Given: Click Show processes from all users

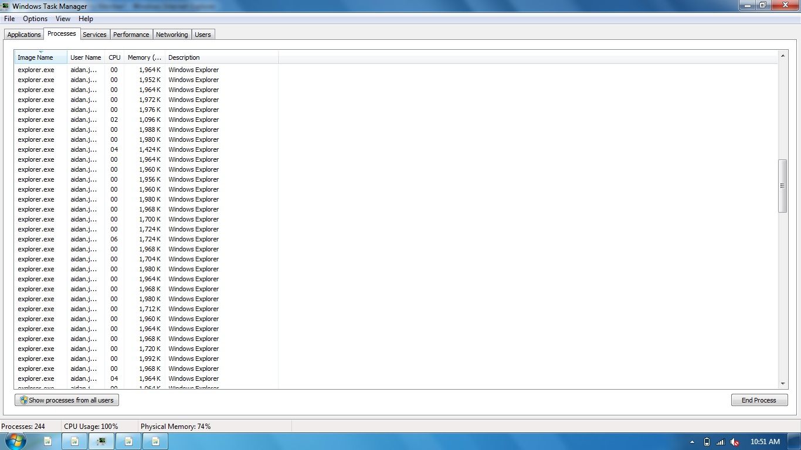Looking at the screenshot, I should (67, 400).
